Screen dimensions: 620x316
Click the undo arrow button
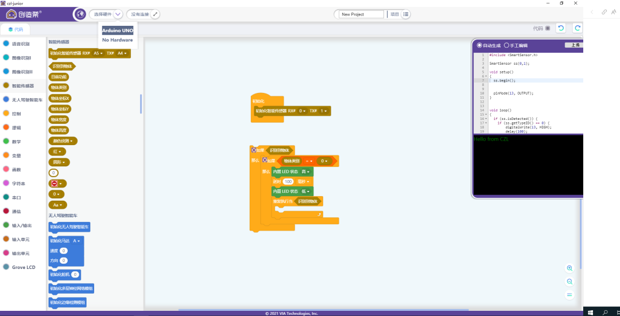point(560,28)
